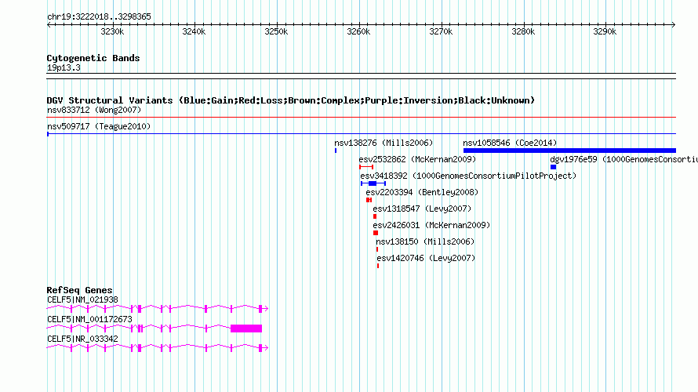Click the nsv833712 (Wong2007) variant label
The width and height of the screenshot is (698, 392).
click(x=94, y=110)
